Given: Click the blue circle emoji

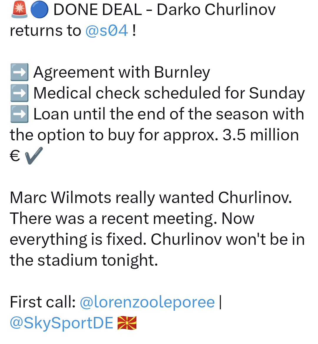Looking at the screenshot, I should 39,10.
